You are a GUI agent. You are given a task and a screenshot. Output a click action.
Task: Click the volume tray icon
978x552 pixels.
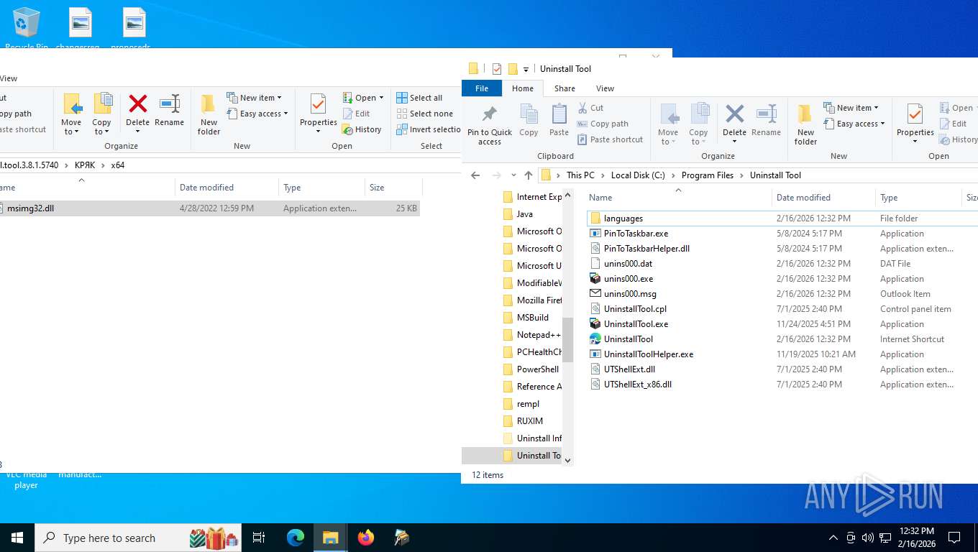pos(867,538)
